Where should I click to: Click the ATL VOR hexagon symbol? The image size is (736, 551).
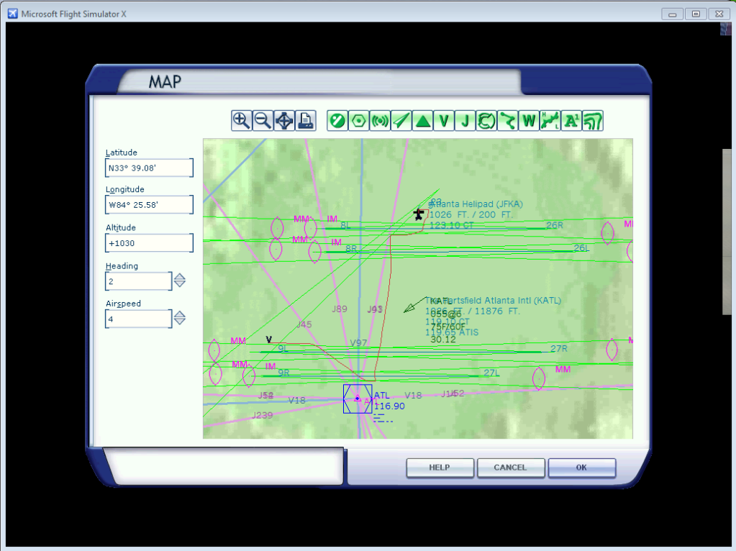(358, 399)
